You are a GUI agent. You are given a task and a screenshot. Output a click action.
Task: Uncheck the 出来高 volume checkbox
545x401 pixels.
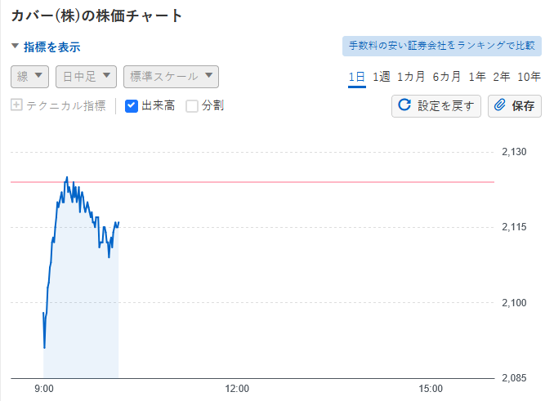click(x=131, y=105)
